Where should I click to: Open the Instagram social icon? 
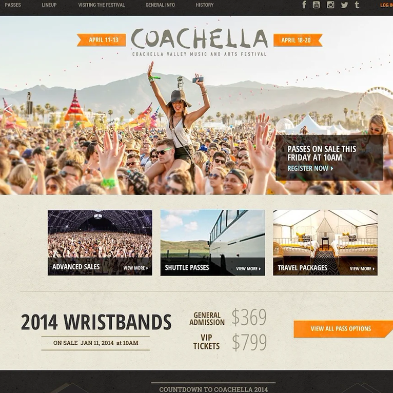point(330,5)
